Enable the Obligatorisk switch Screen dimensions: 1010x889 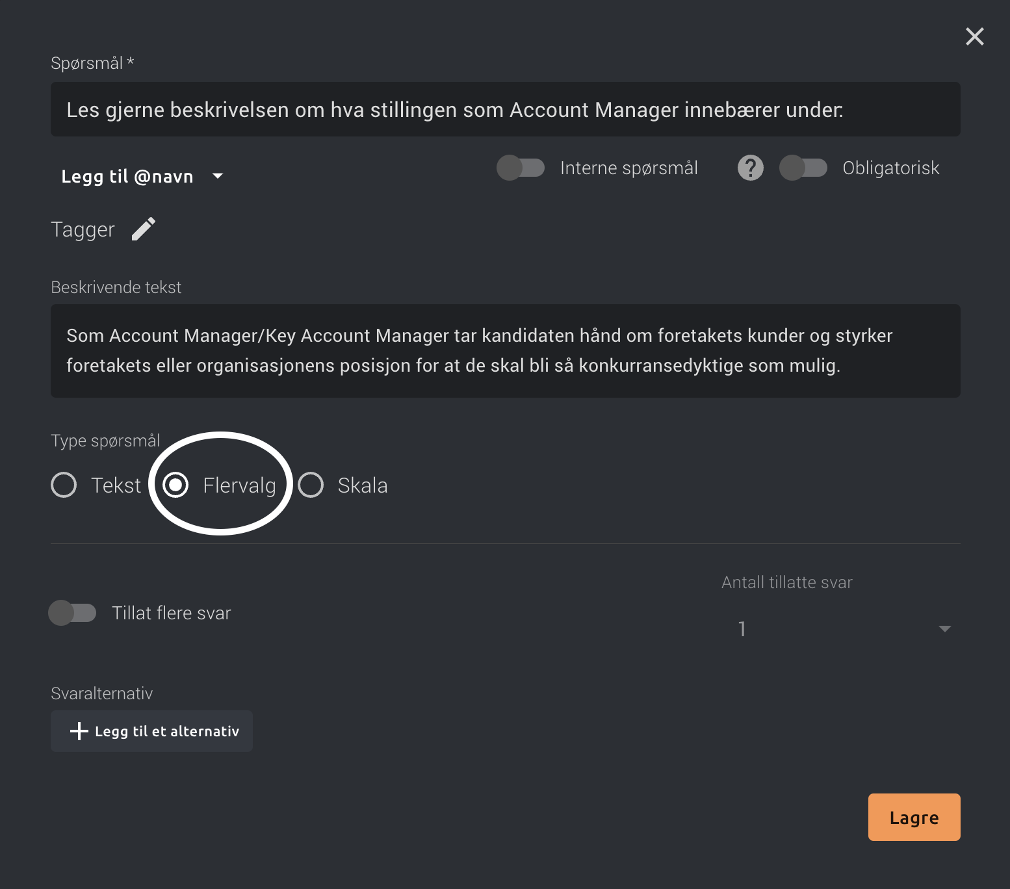click(x=803, y=168)
